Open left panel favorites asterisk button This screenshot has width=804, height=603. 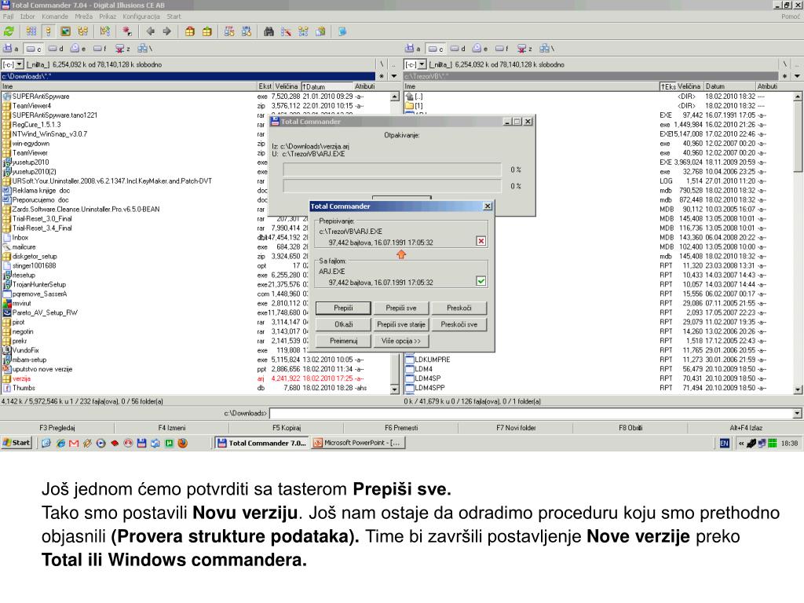pos(381,76)
